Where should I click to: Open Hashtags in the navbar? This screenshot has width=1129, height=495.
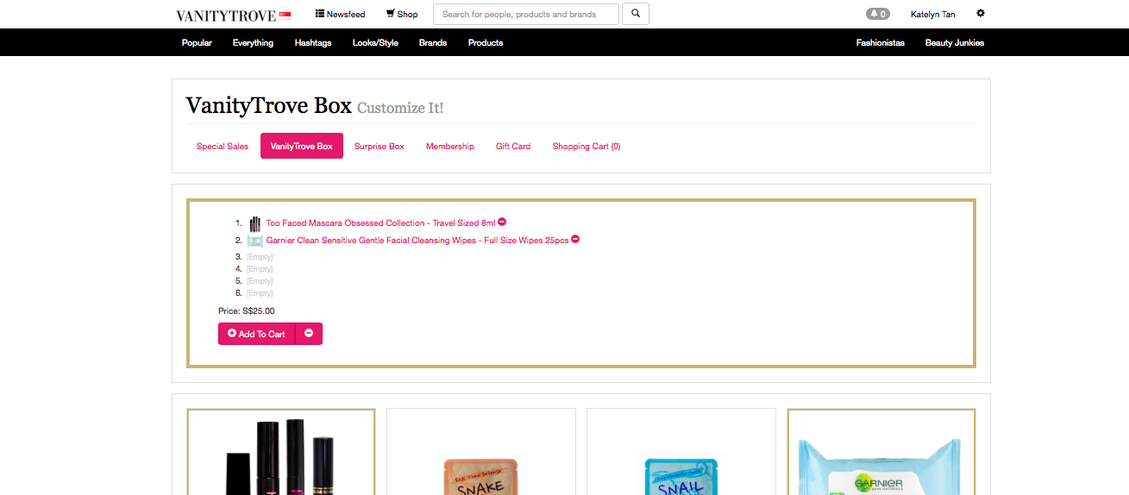(313, 42)
